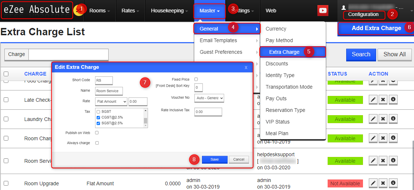Cancel the Edit Extra Charge dialog
Viewport: 414px width, 190px height.
(239, 159)
